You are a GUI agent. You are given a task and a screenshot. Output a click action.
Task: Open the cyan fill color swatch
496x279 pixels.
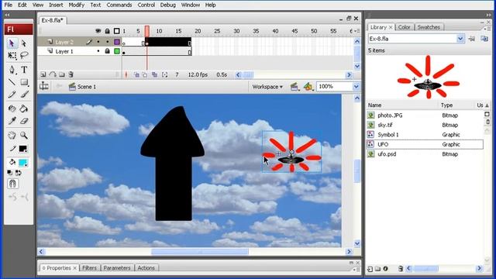[x=22, y=163]
